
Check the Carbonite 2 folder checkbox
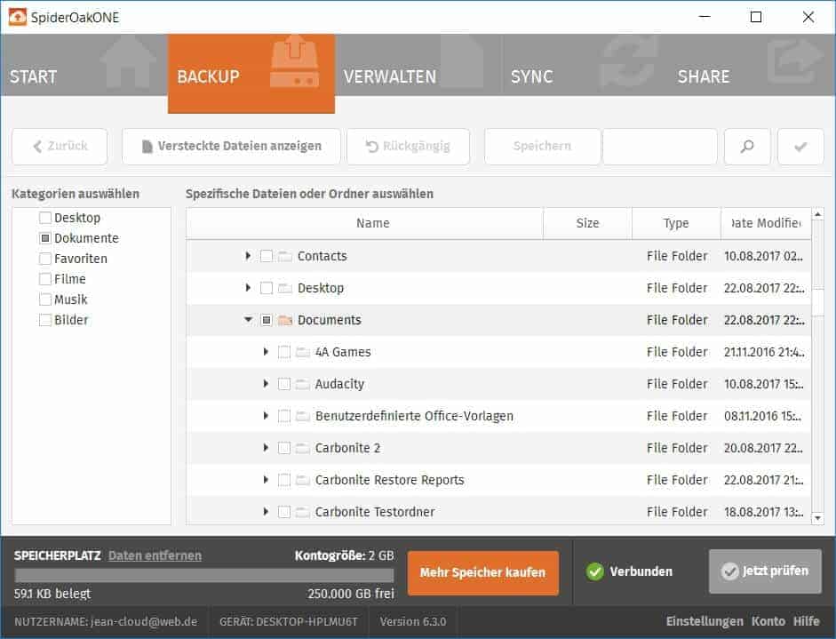[284, 448]
